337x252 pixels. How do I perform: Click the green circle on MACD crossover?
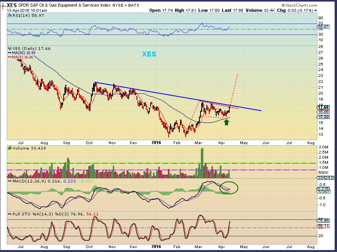(229, 188)
